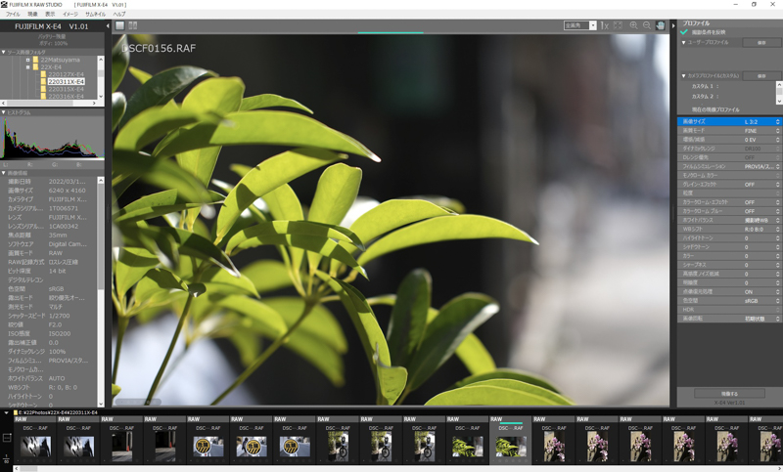
Task: Click the zoom out magnifier
Action: coord(647,25)
